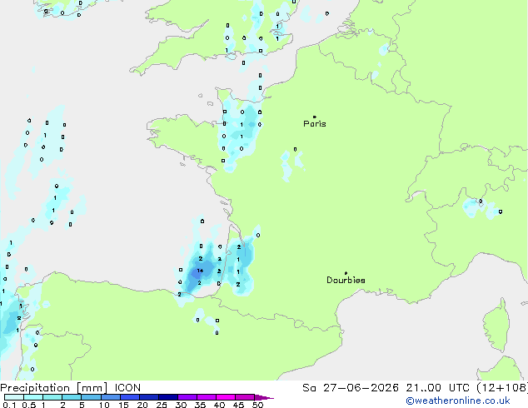Pick legend swatch between 20 and 25
This screenshot has height=408, width=528.
point(149,397)
